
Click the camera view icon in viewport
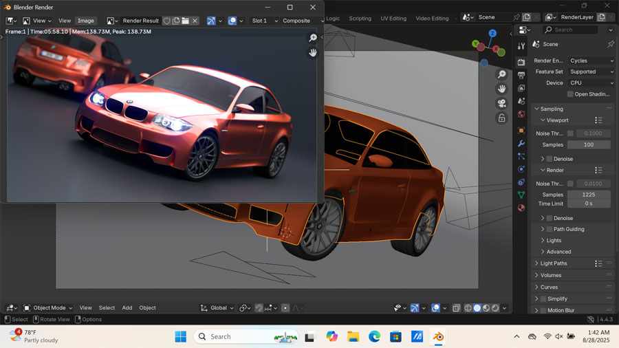tap(502, 103)
